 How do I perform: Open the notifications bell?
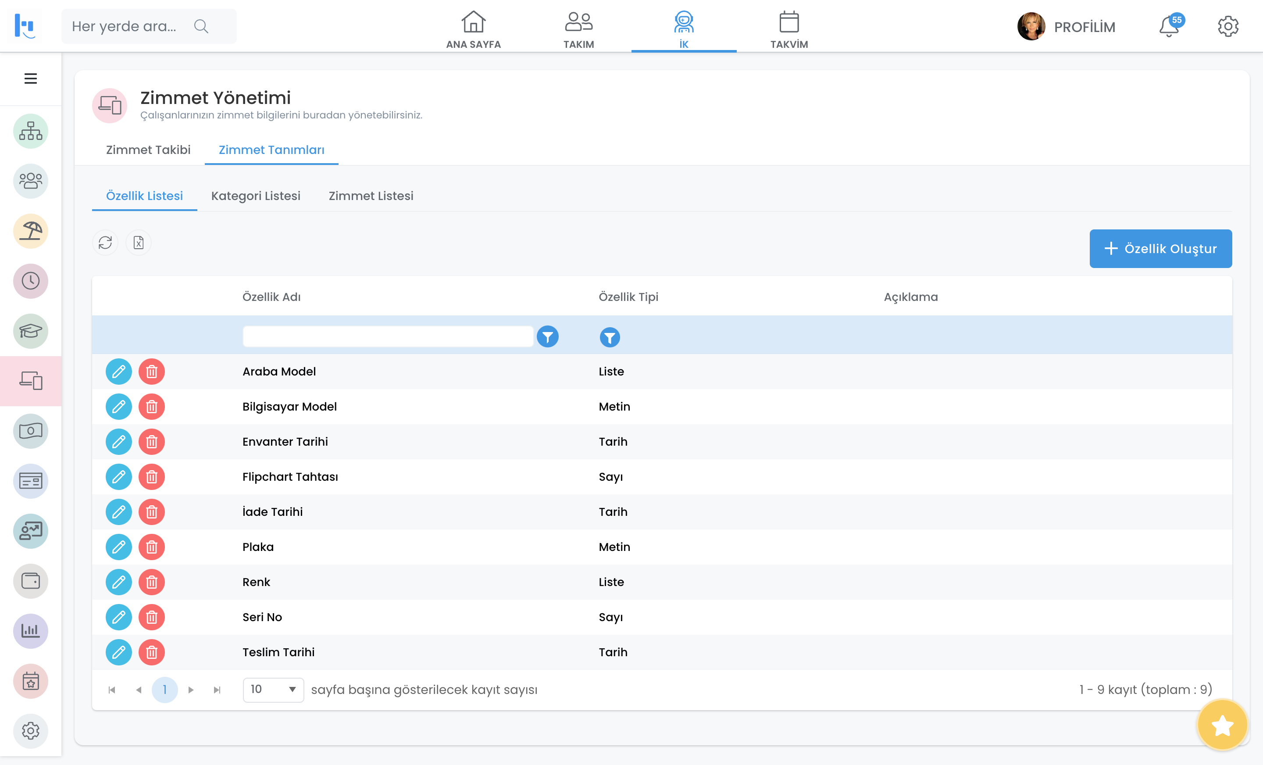pyautogui.click(x=1169, y=27)
